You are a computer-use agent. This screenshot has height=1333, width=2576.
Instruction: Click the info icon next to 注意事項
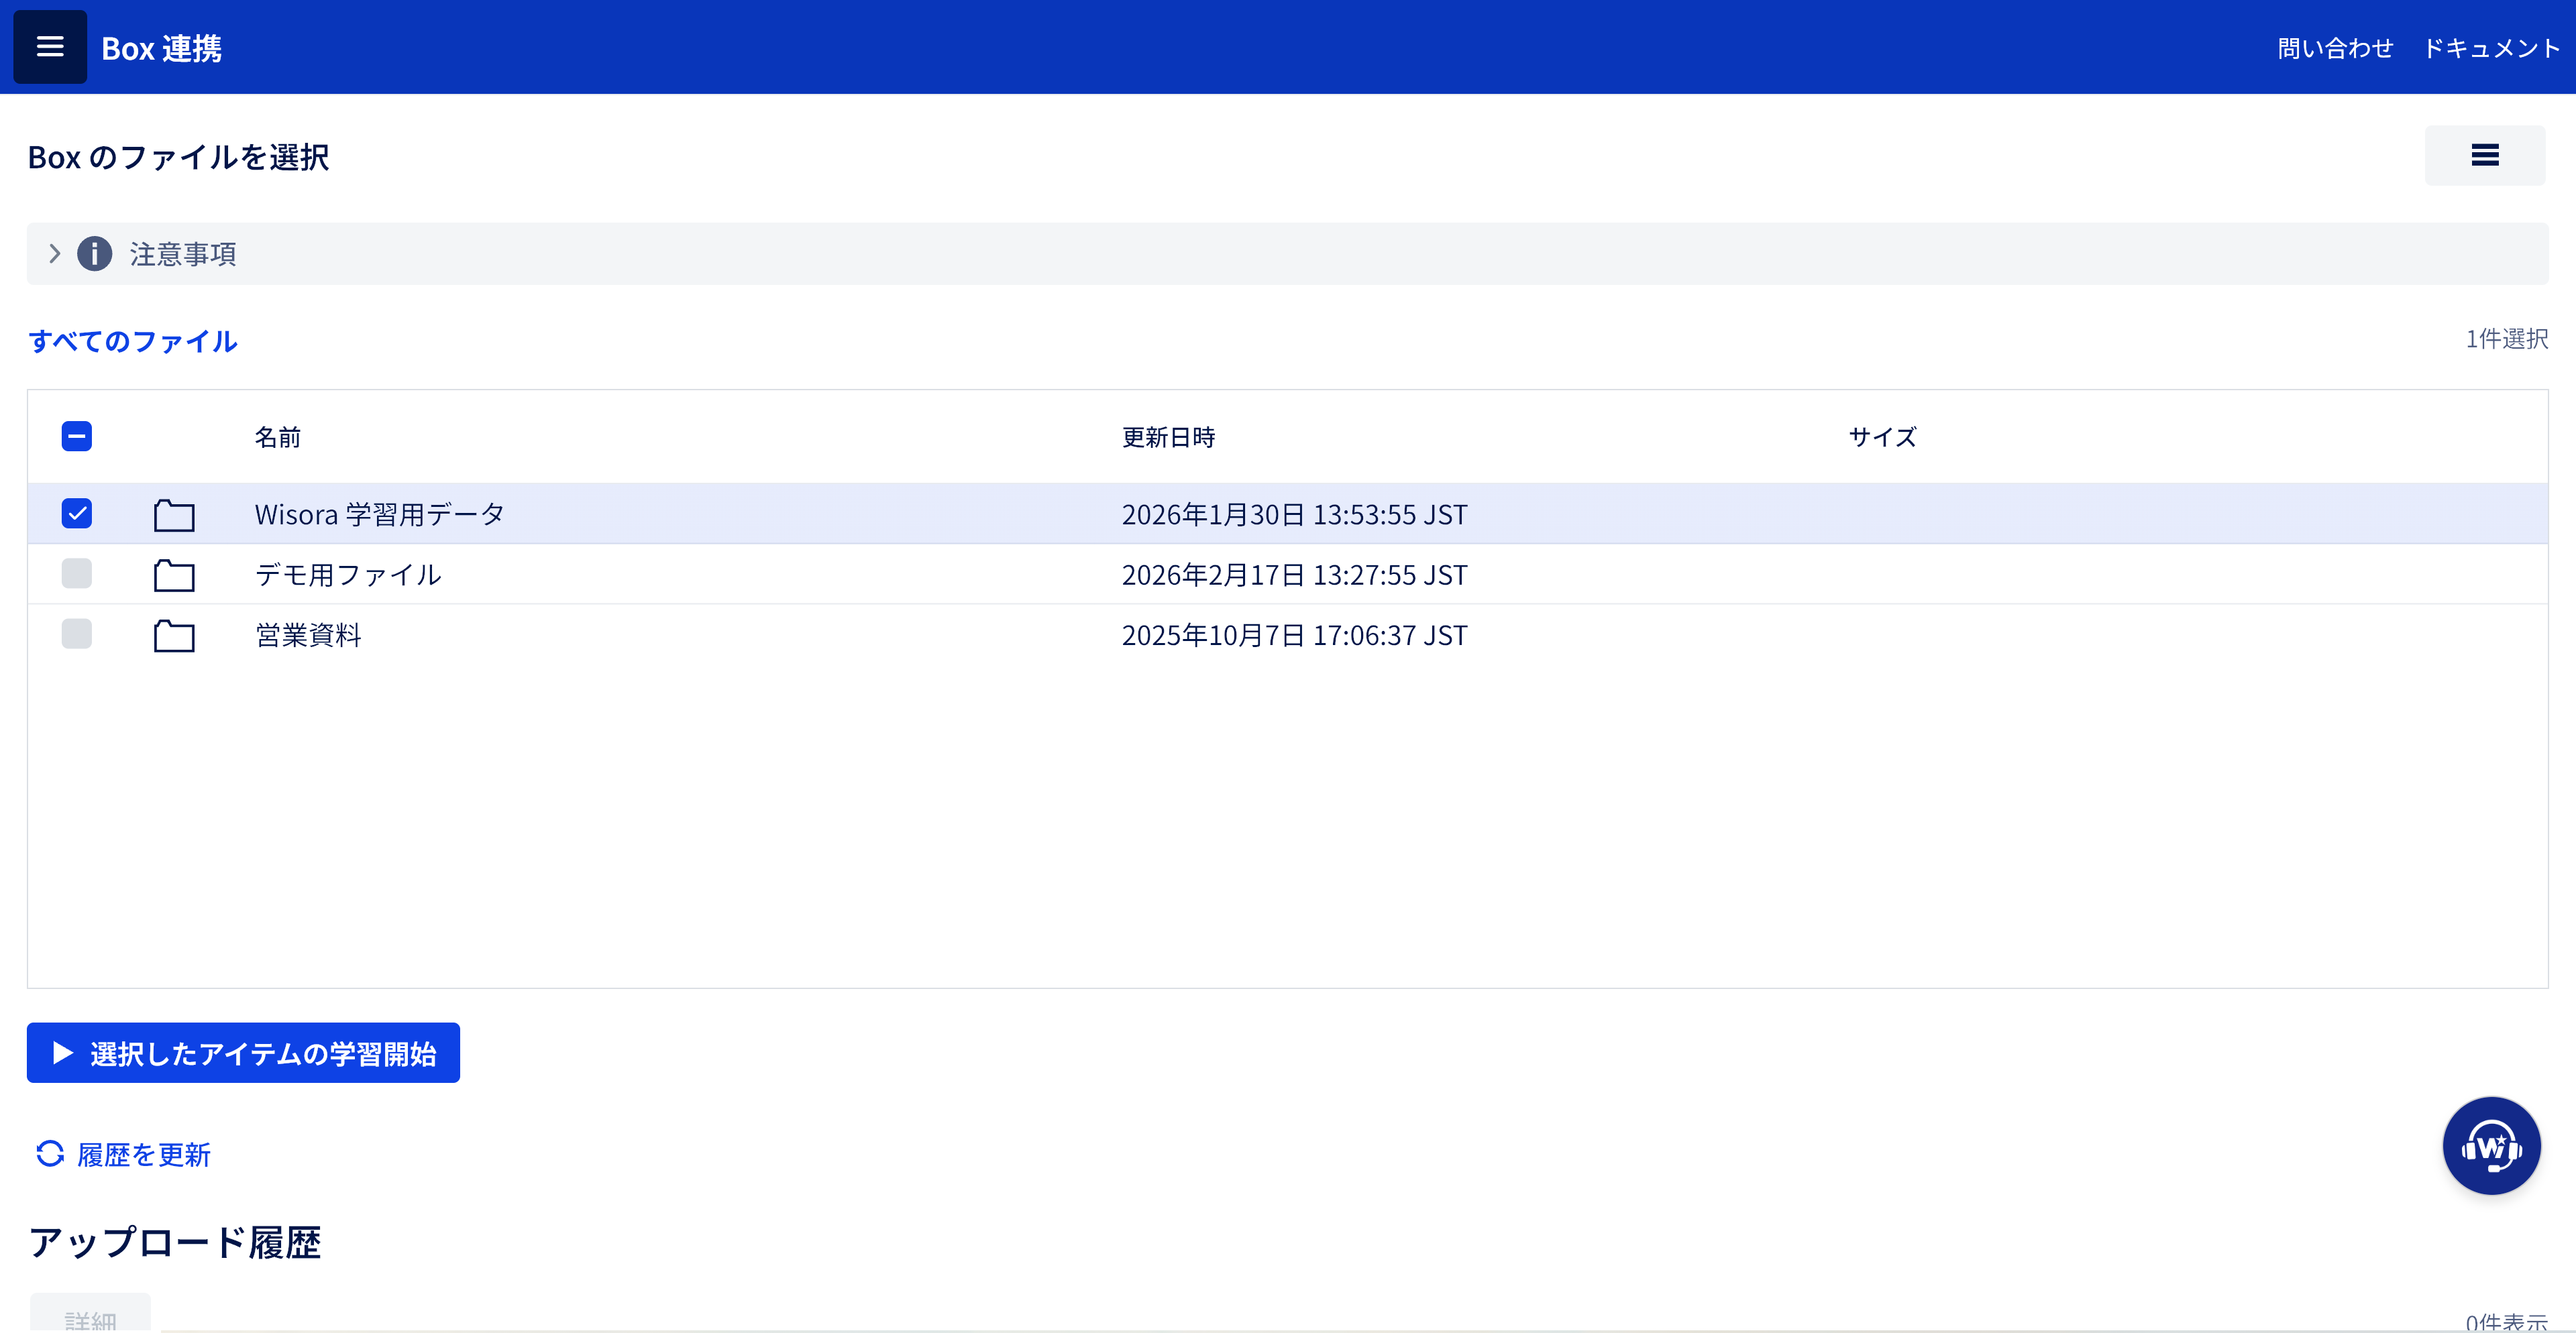pyautogui.click(x=95, y=254)
